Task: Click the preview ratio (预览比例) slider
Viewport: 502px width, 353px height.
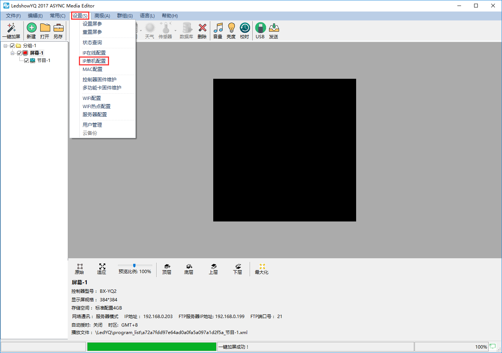Action: click(x=134, y=265)
